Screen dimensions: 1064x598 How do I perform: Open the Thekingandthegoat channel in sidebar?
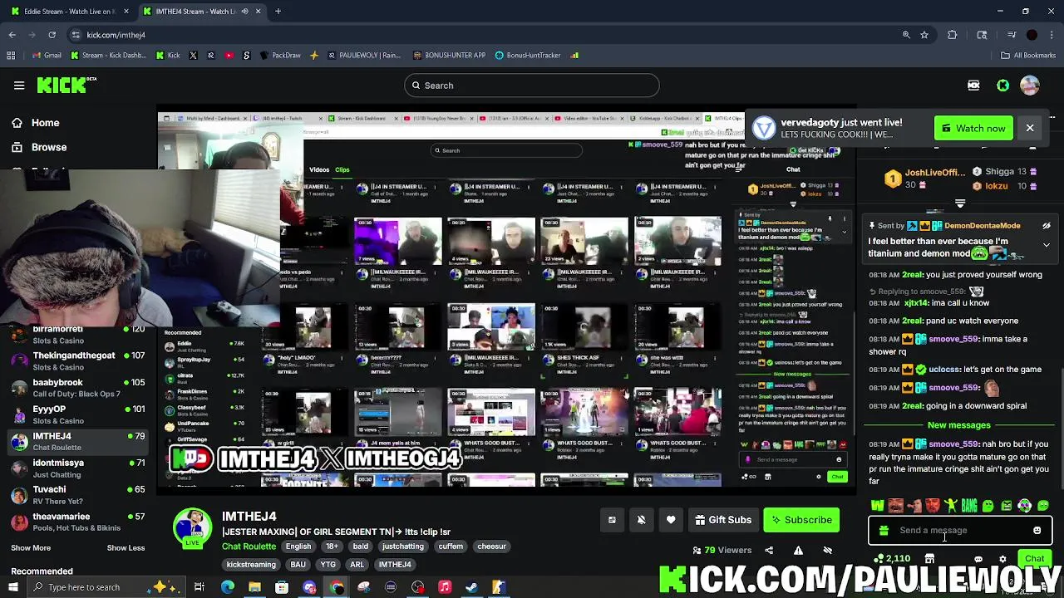click(x=77, y=360)
